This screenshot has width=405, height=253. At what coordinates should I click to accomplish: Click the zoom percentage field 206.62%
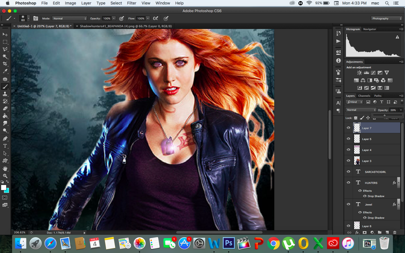20,232
